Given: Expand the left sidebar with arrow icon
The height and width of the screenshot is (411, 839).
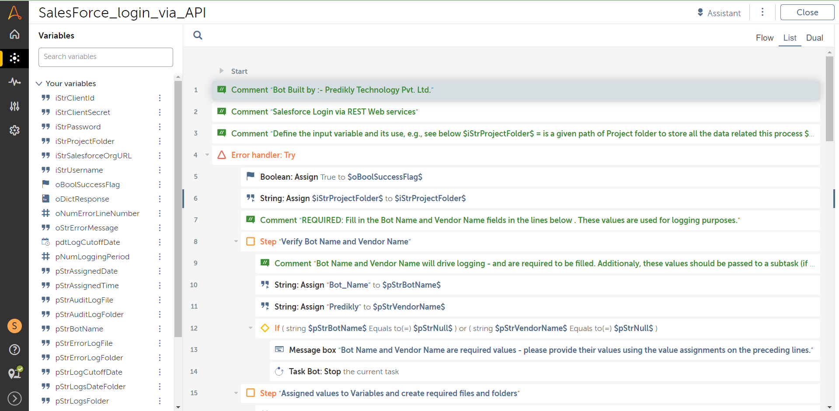Looking at the screenshot, I should pyautogui.click(x=14, y=398).
